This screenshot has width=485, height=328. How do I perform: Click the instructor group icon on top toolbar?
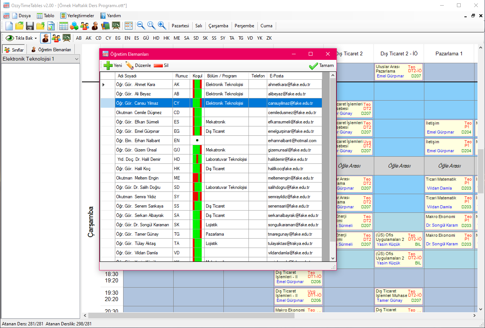coord(84,25)
